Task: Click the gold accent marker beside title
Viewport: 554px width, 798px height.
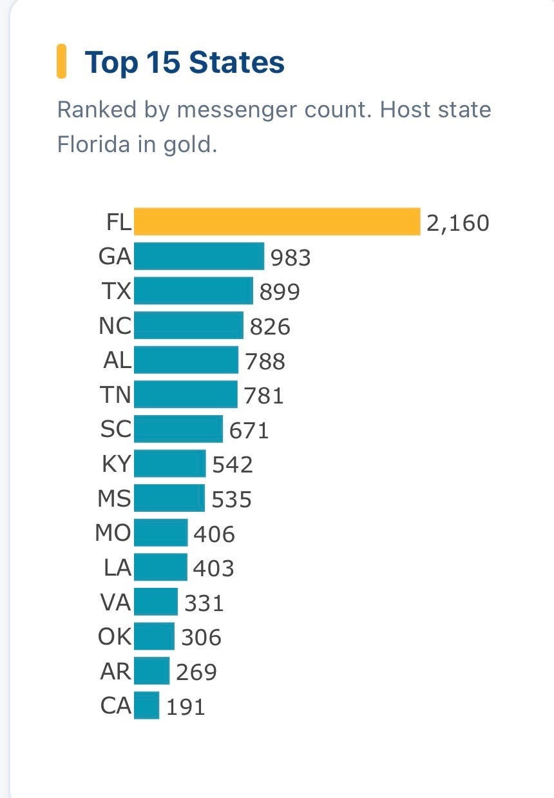Action: [61, 61]
